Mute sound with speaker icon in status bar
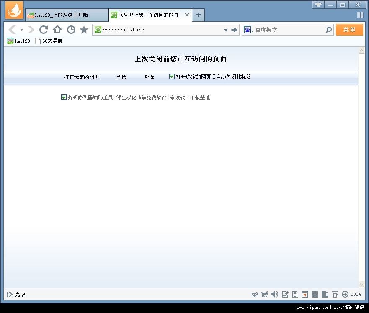The height and width of the screenshot is (313, 369). pyautogui.click(x=275, y=294)
